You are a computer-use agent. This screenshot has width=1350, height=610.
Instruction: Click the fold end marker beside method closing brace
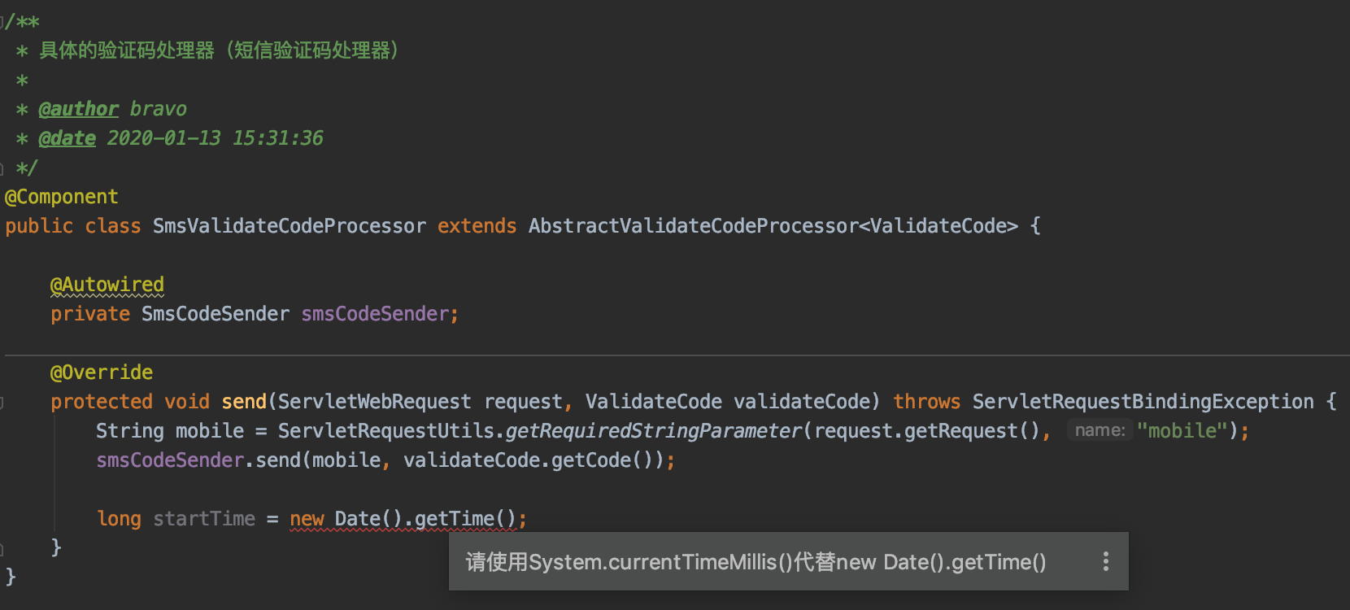tap(2, 549)
